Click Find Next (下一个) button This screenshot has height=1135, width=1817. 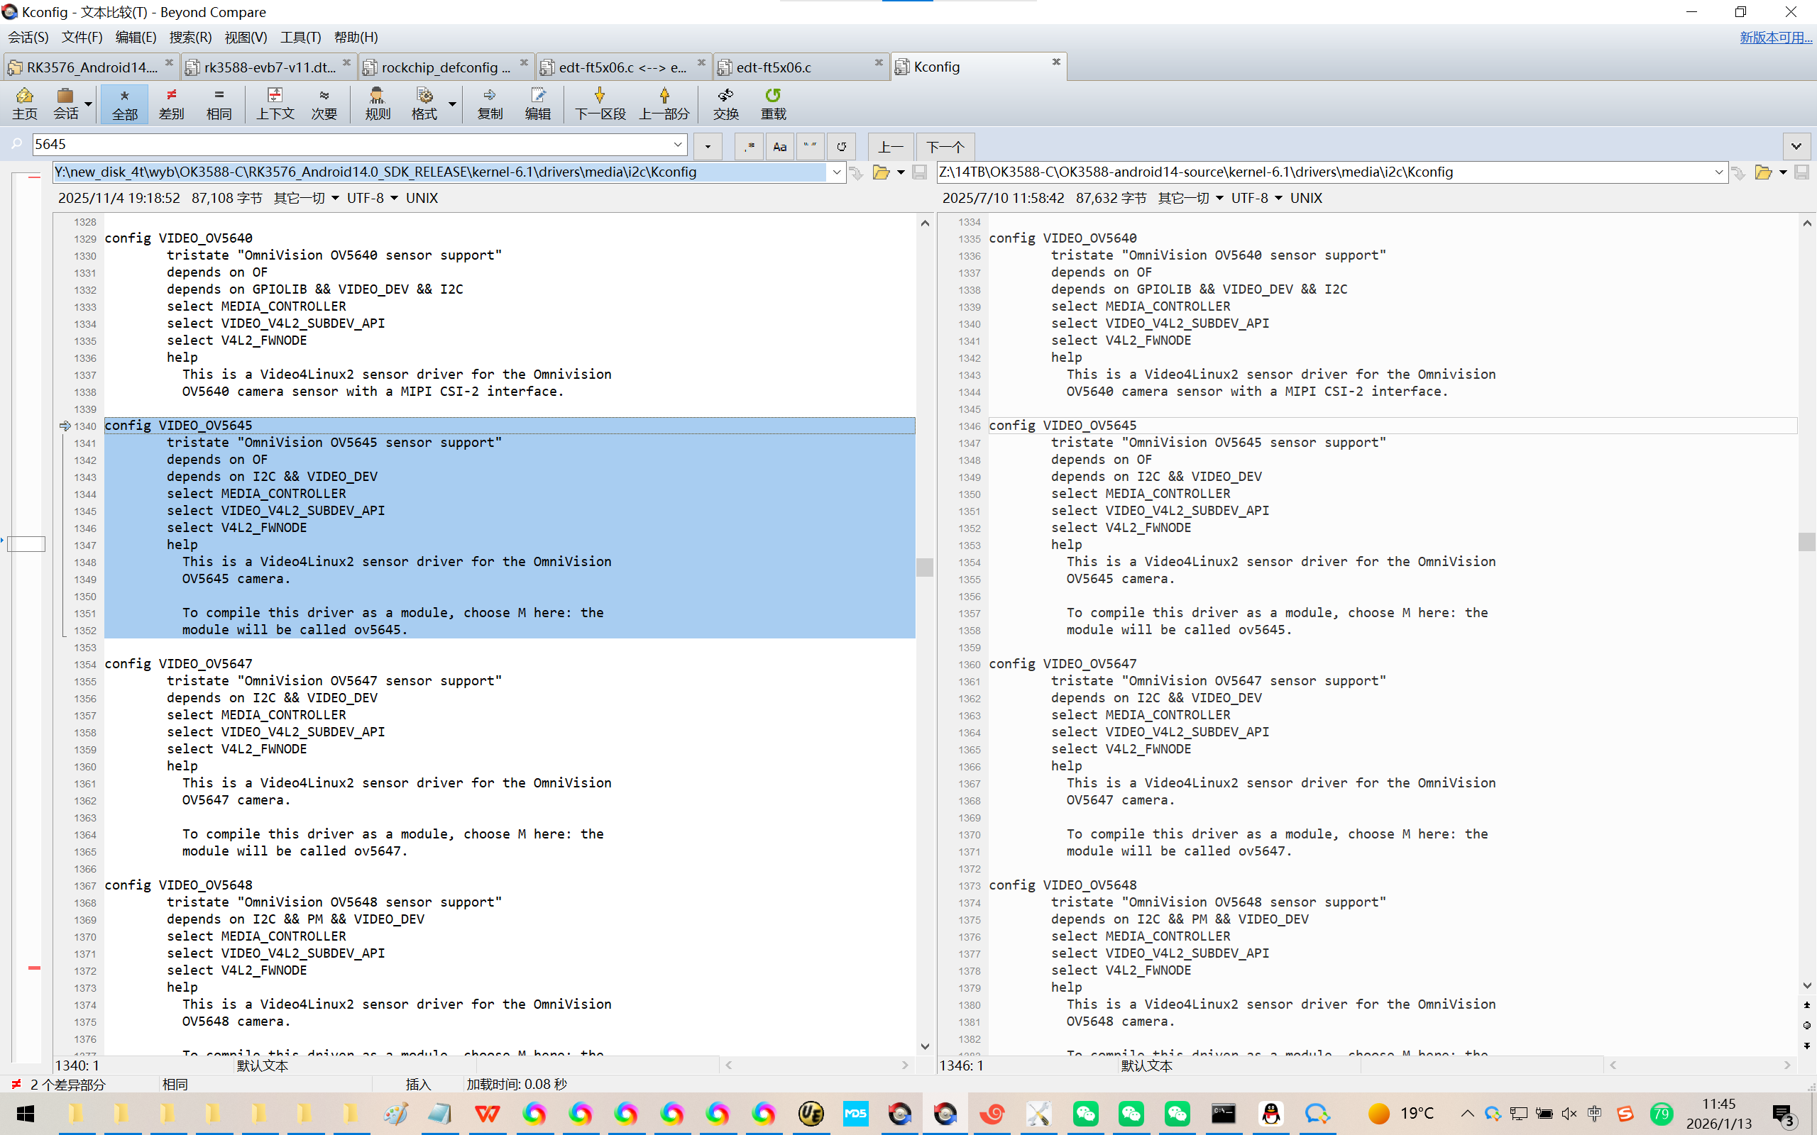(945, 146)
